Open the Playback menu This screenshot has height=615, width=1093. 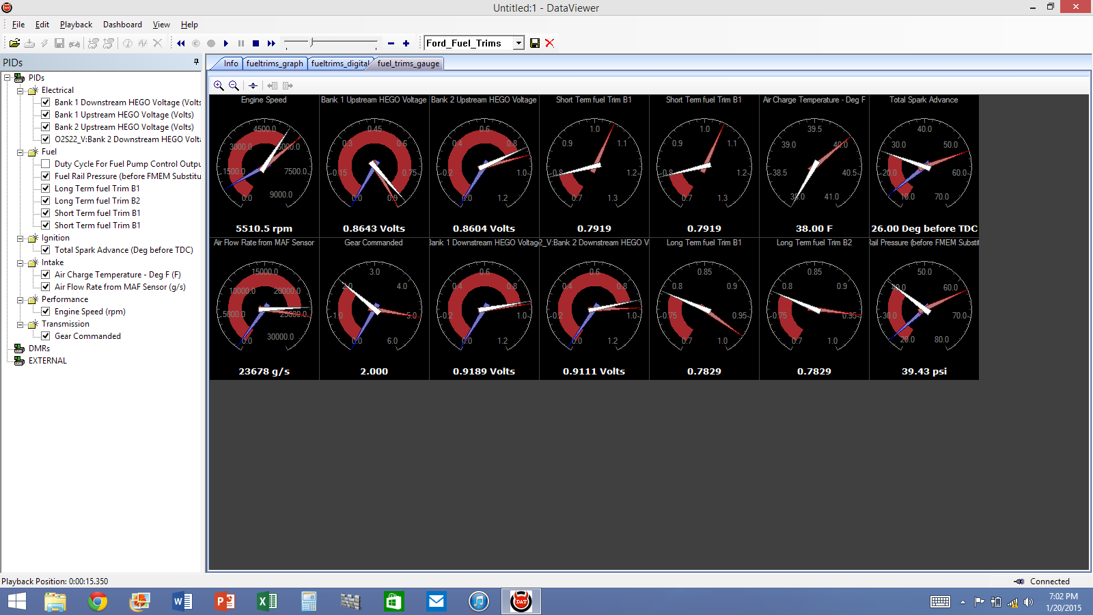tap(76, 25)
